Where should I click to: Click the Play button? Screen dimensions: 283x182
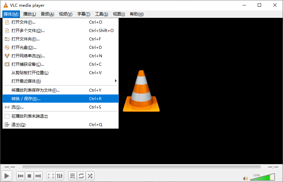[7, 176]
